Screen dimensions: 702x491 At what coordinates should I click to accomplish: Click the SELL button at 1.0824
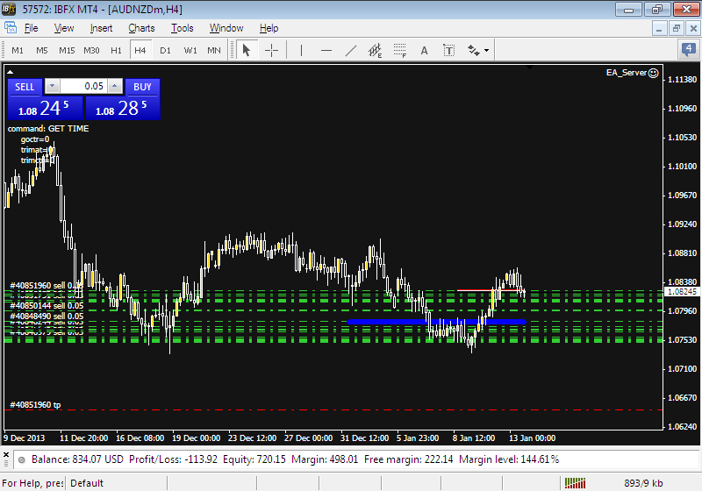44,109
